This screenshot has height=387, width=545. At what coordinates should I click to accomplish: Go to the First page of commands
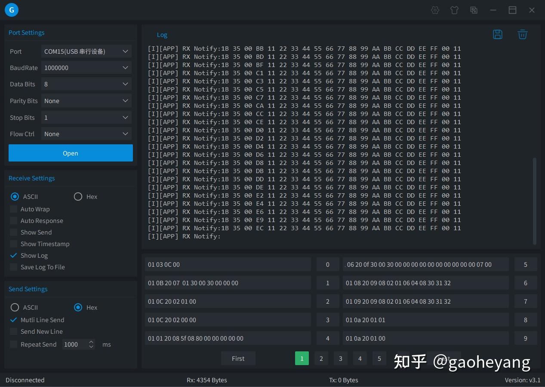coord(238,358)
